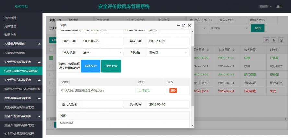Select 典型事故案例信息管理 sidebar item
The height and width of the screenshot is (138, 291).
pos(19,107)
